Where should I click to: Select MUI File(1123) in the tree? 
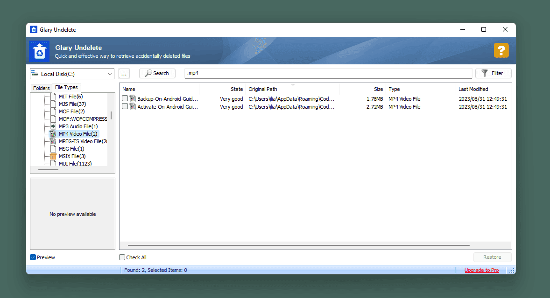point(75,163)
